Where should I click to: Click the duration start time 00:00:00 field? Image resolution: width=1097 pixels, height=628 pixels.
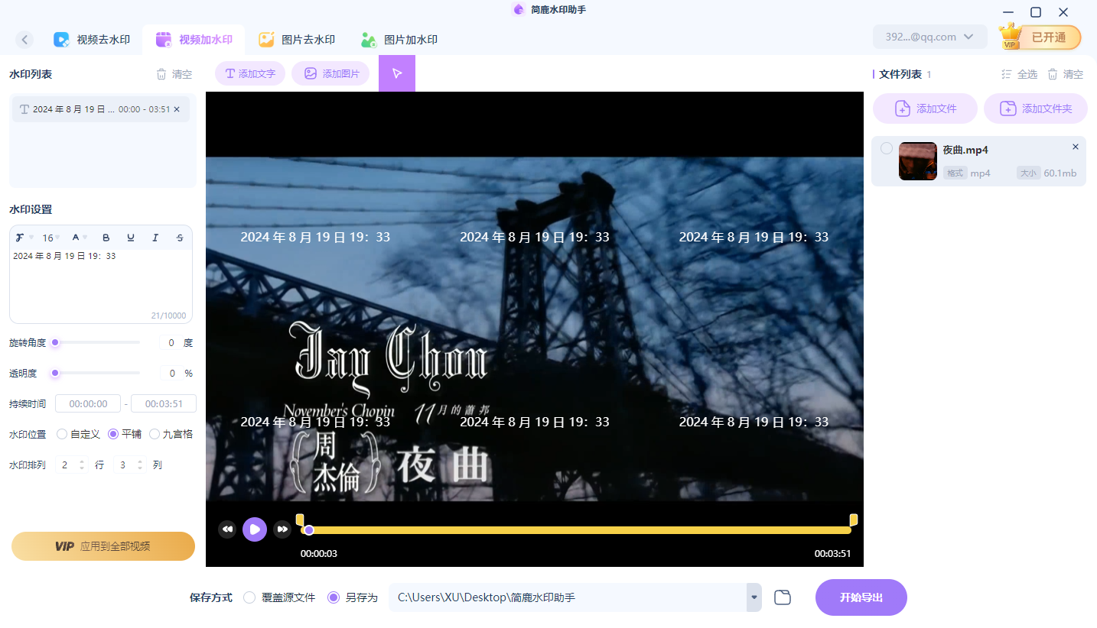[x=88, y=403]
